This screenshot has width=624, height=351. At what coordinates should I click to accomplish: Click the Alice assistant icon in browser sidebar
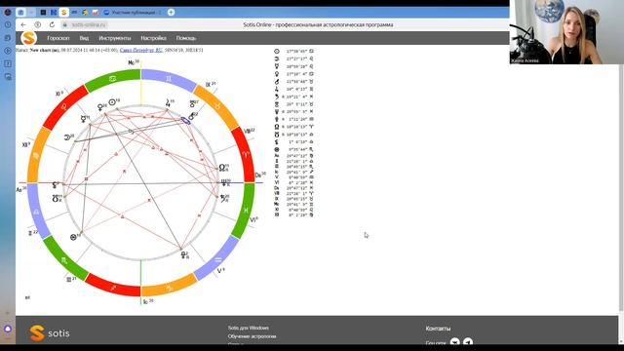pos(8,329)
